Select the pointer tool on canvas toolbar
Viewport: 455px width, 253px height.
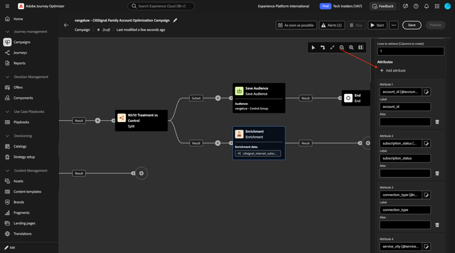[313, 47]
